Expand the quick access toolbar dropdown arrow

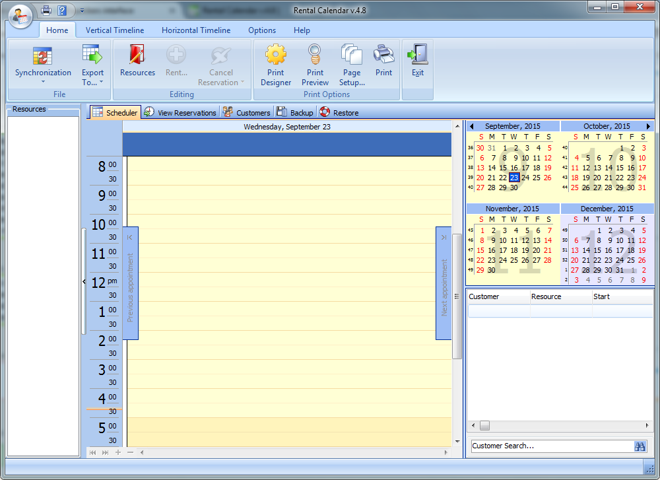pyautogui.click(x=82, y=11)
